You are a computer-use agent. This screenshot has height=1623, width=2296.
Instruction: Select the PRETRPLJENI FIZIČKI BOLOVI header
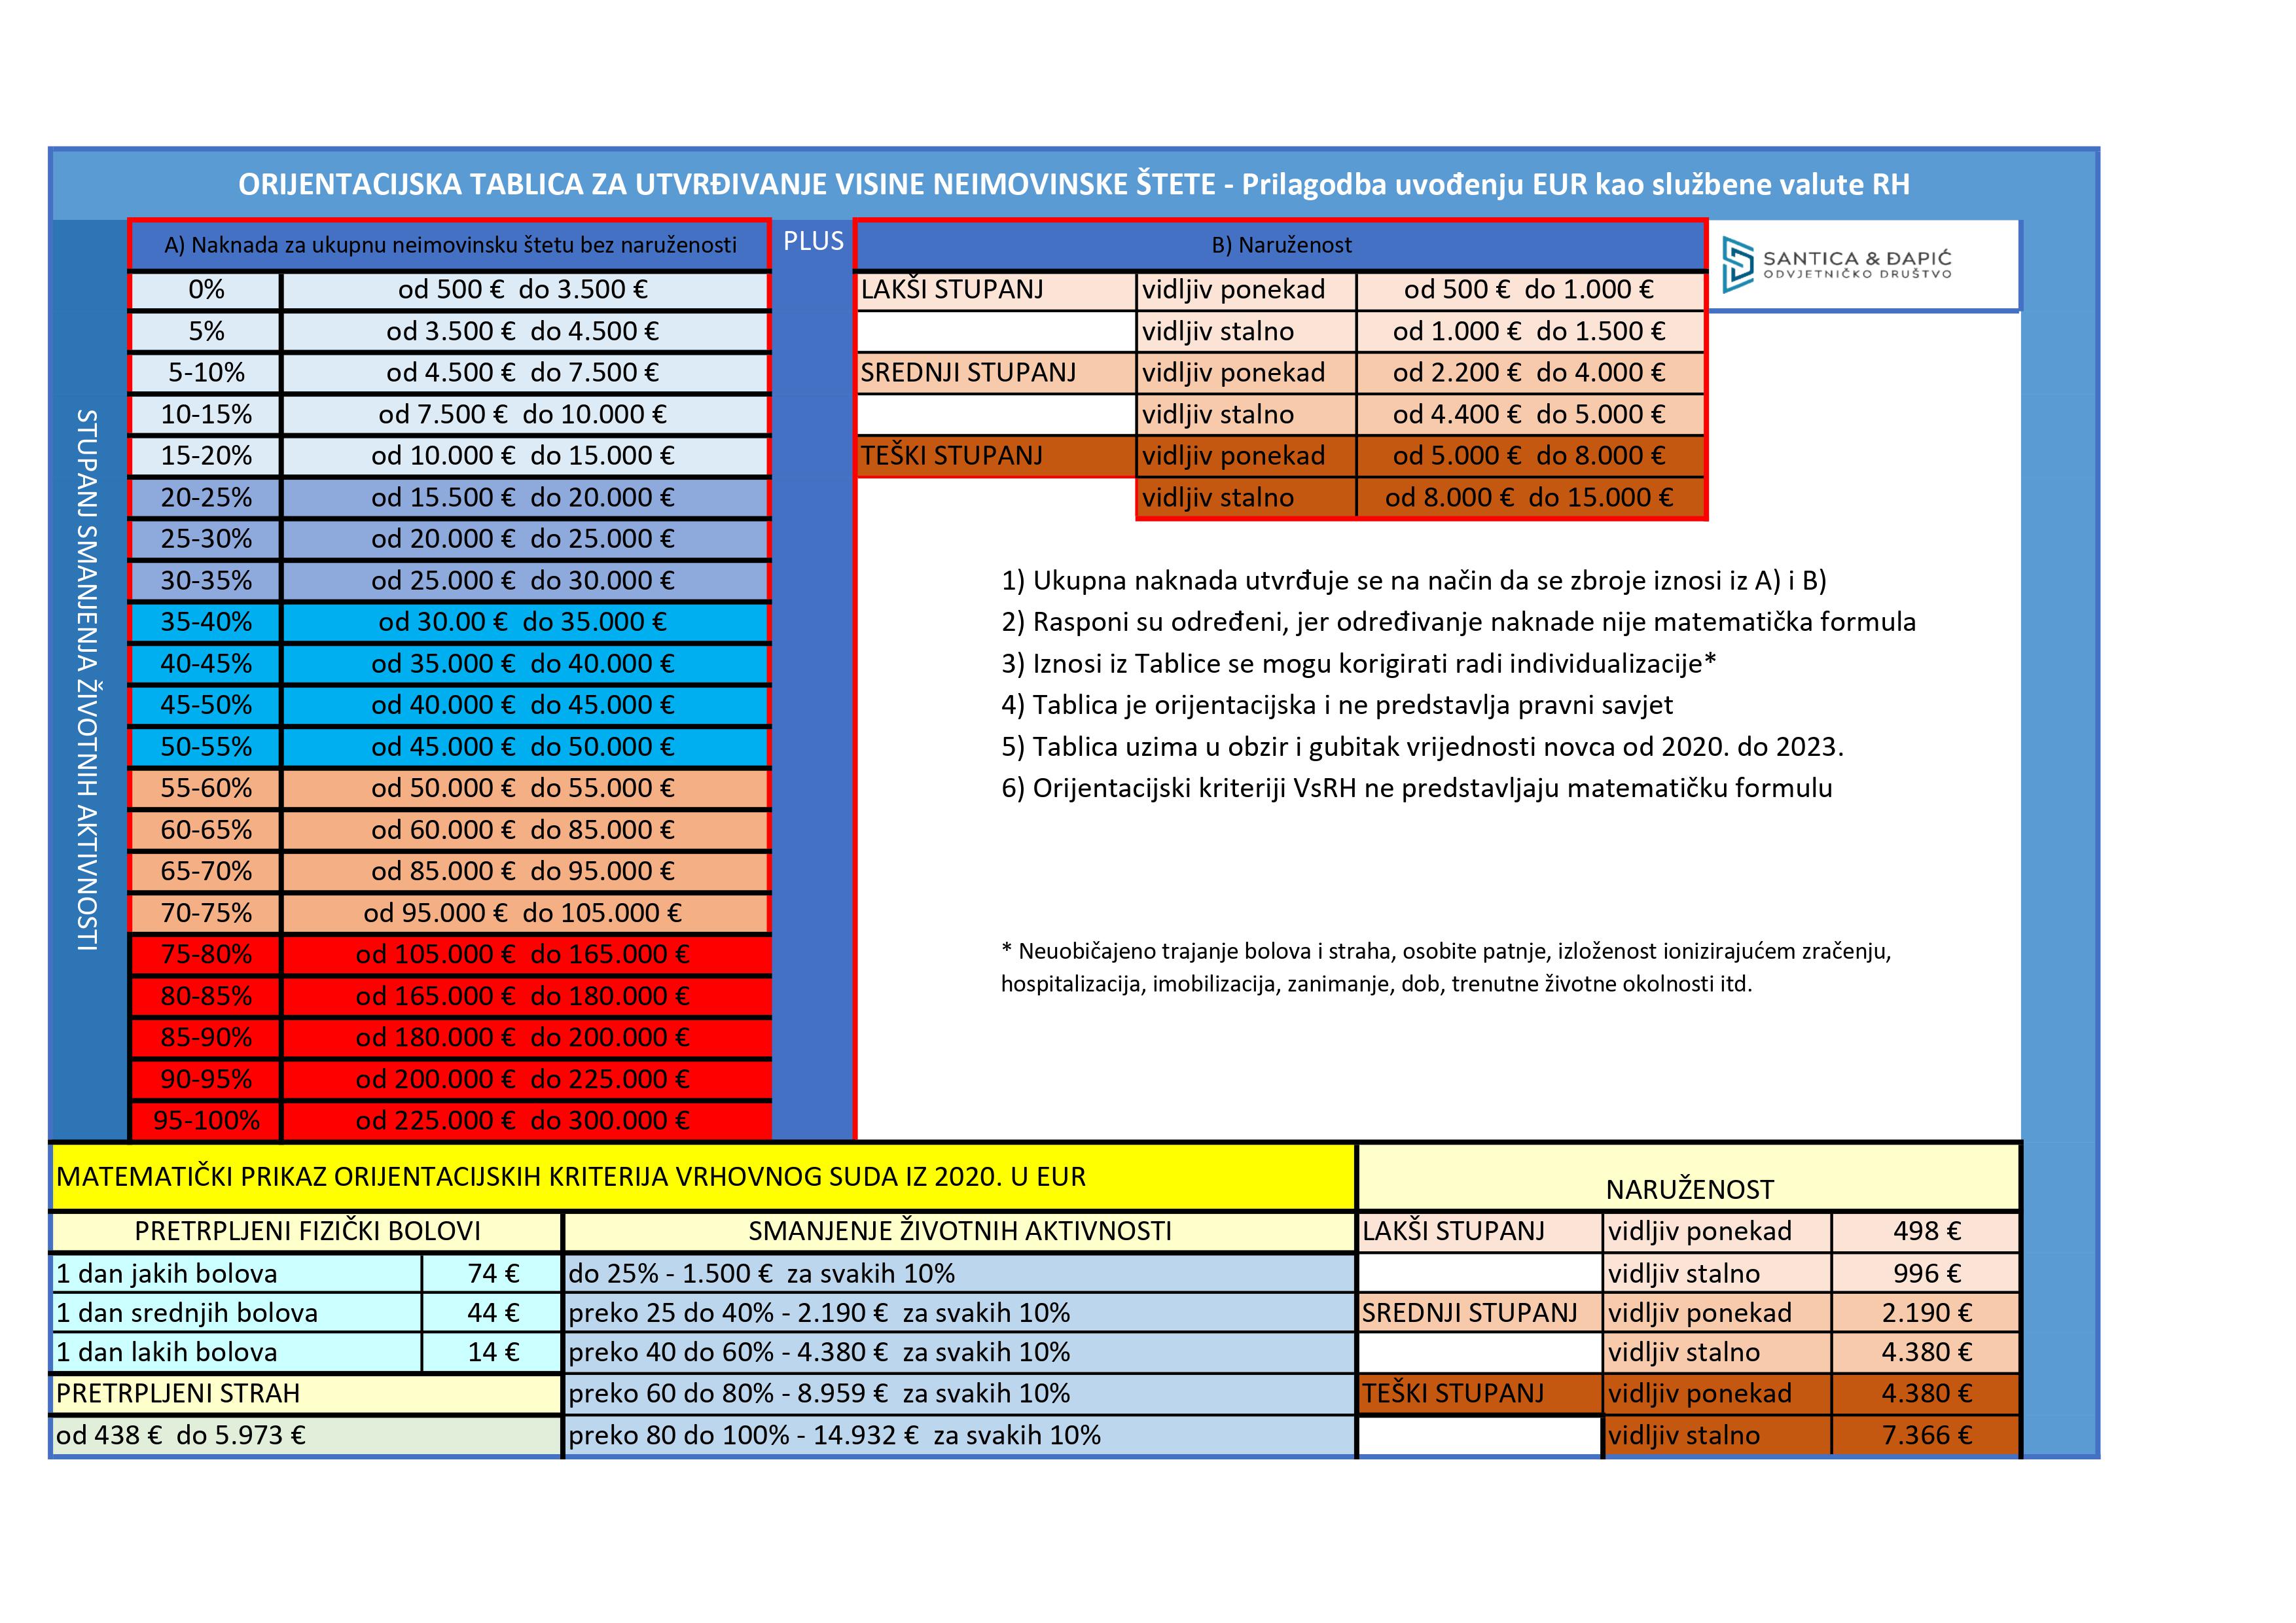(x=307, y=1231)
